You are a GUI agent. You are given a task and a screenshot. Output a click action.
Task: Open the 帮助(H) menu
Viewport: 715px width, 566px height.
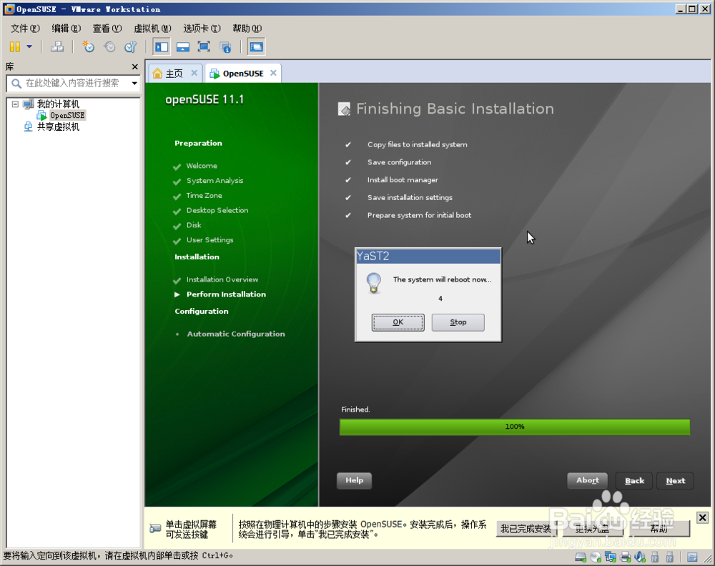tap(247, 29)
